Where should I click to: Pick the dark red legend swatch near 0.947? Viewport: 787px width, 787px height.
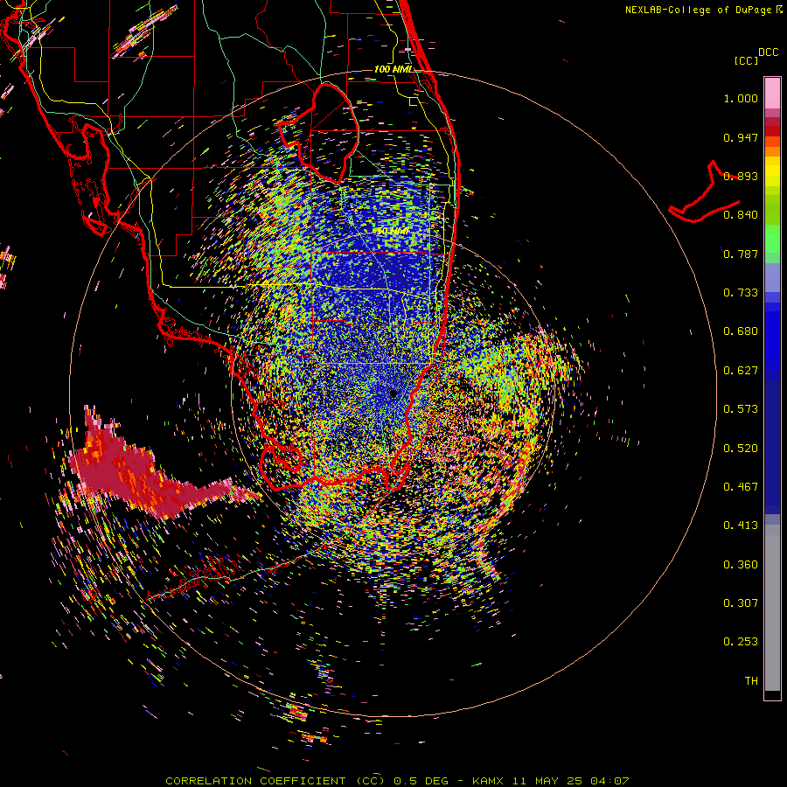point(772,131)
